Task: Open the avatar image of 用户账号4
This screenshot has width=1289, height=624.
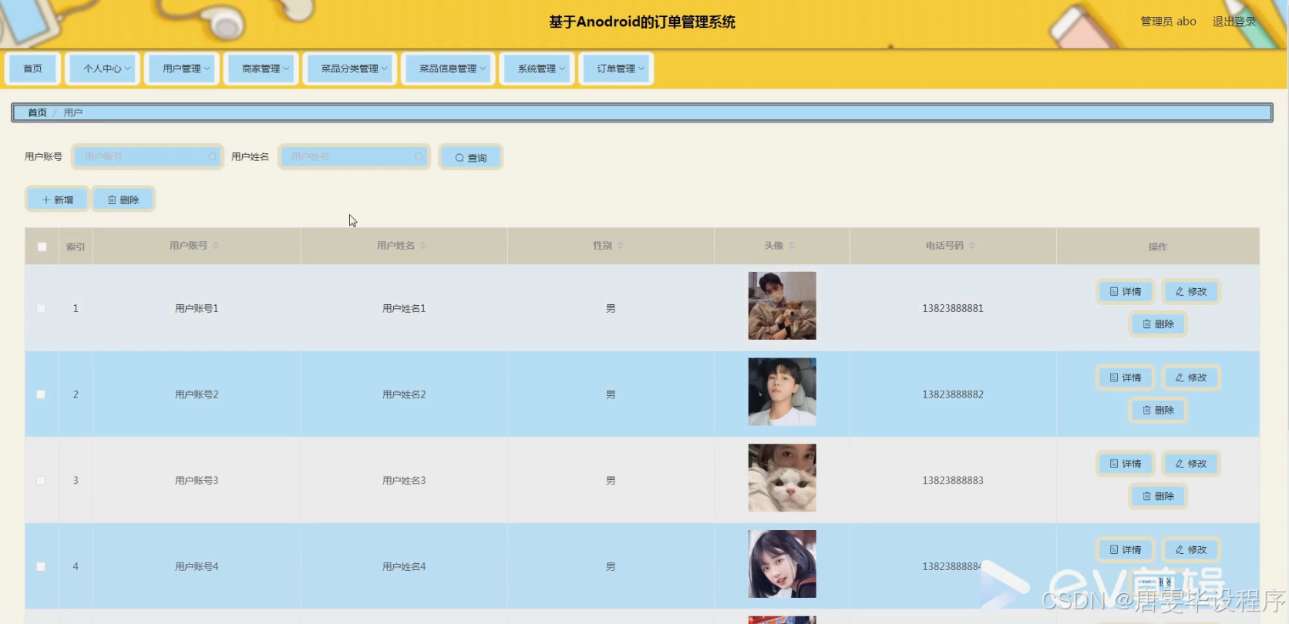Action: tap(782, 564)
